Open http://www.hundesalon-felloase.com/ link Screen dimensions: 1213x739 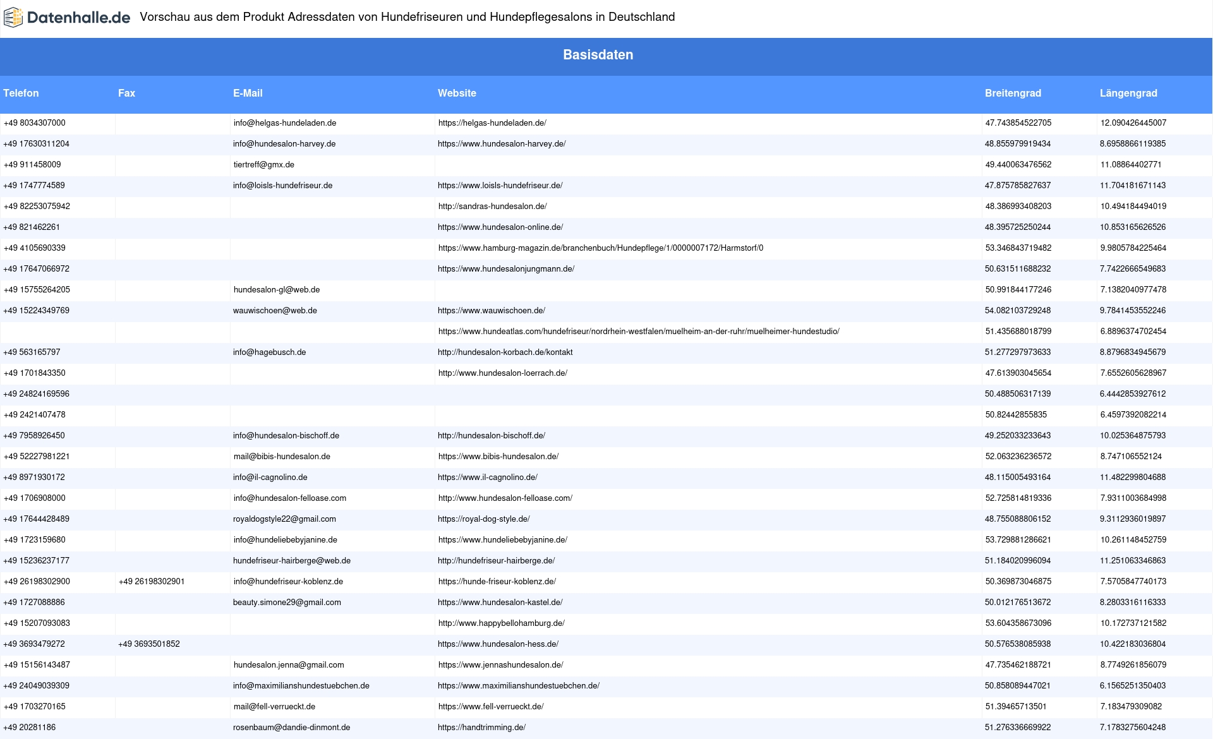[x=505, y=498]
